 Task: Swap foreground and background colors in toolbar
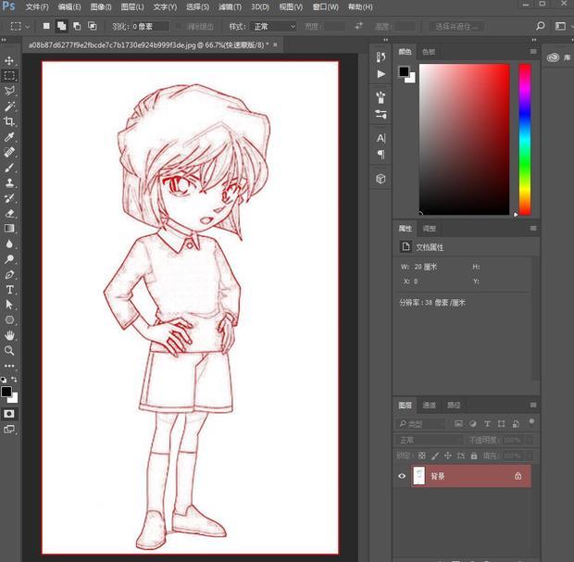pyautogui.click(x=14, y=380)
